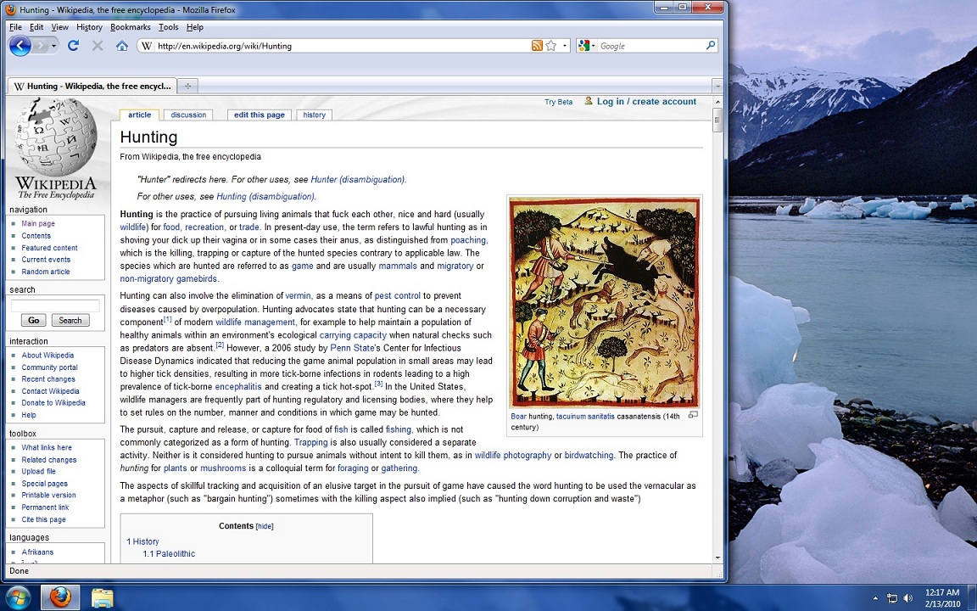Click the Try Beta link
The image size is (977, 611).
coord(558,102)
